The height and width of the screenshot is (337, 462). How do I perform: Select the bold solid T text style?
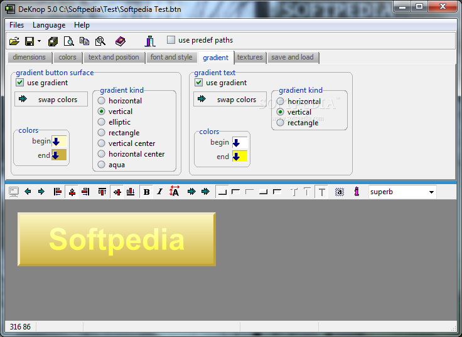pyautogui.click(x=322, y=192)
